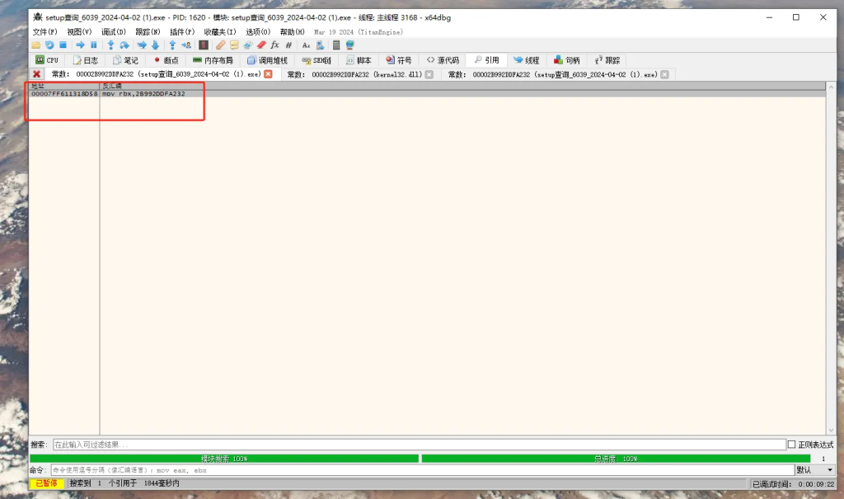Click the Step Into toolbar icon
Viewport: 844px width, 499px height.
tap(110, 45)
